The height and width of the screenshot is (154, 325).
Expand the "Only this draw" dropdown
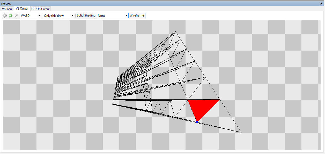pos(59,16)
